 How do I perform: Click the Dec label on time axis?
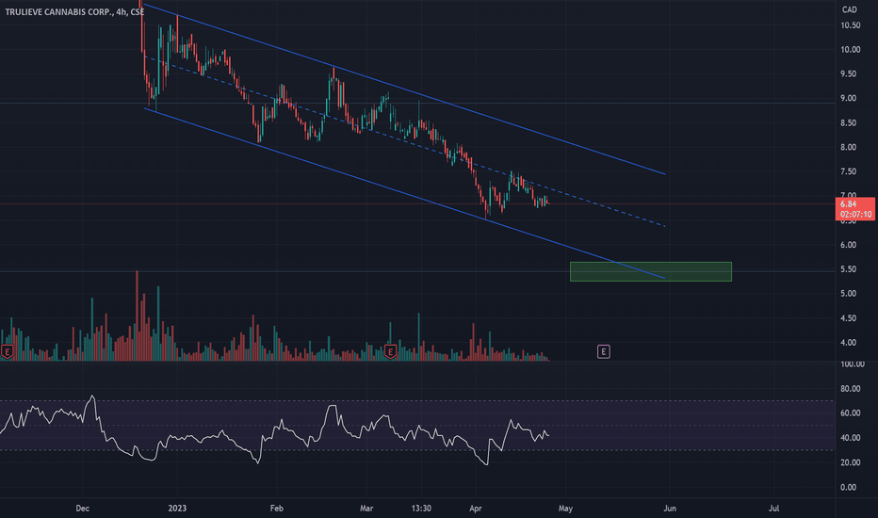click(82, 509)
